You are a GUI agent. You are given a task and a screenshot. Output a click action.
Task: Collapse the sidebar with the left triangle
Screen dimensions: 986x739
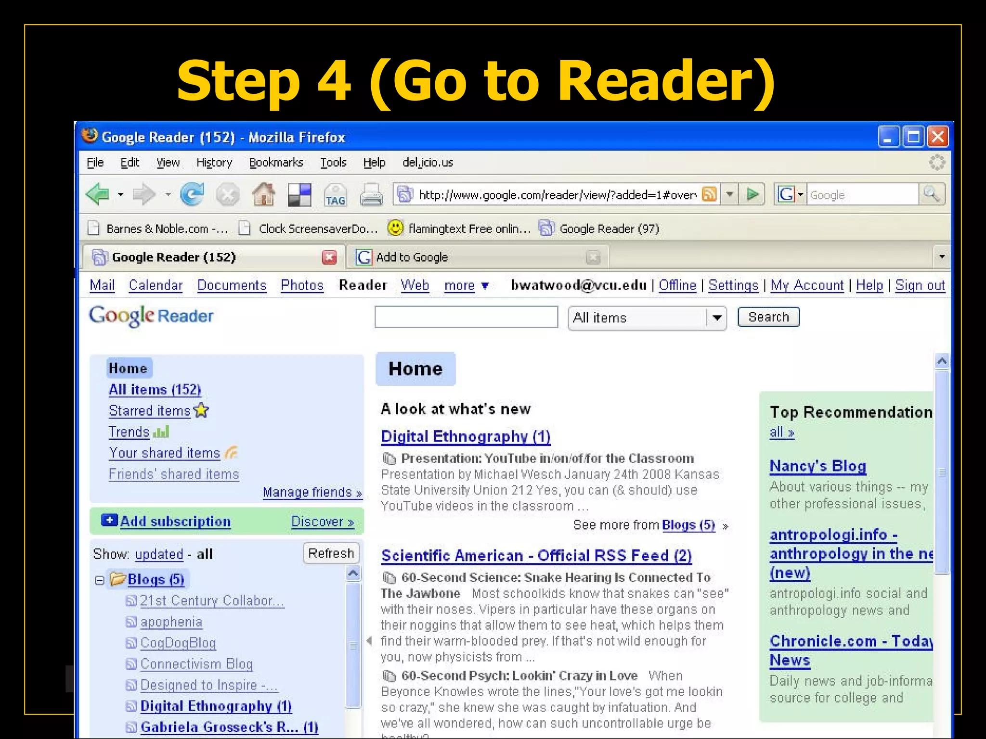tap(369, 640)
